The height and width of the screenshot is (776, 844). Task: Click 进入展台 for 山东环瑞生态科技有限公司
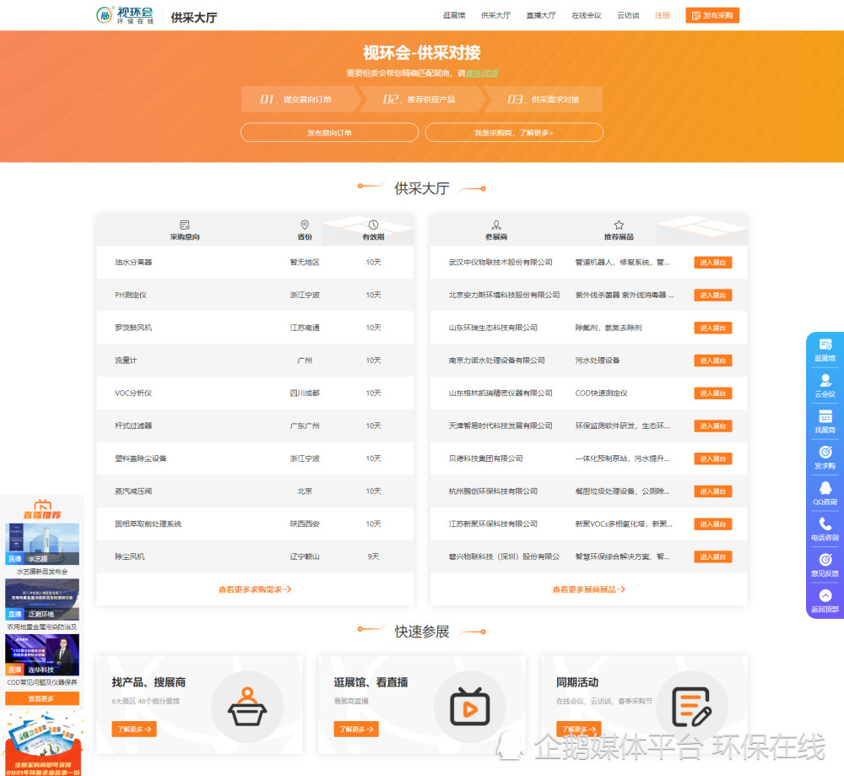click(712, 328)
